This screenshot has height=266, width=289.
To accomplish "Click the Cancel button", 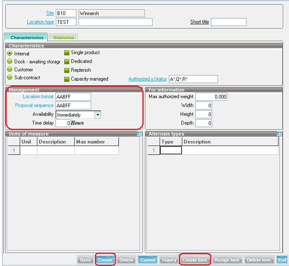I will tap(147, 260).
